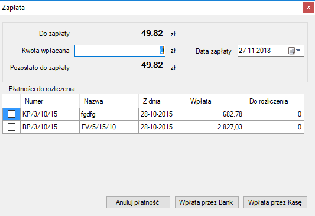Expand the Data zapłaty date dropdown arrow

[298, 51]
